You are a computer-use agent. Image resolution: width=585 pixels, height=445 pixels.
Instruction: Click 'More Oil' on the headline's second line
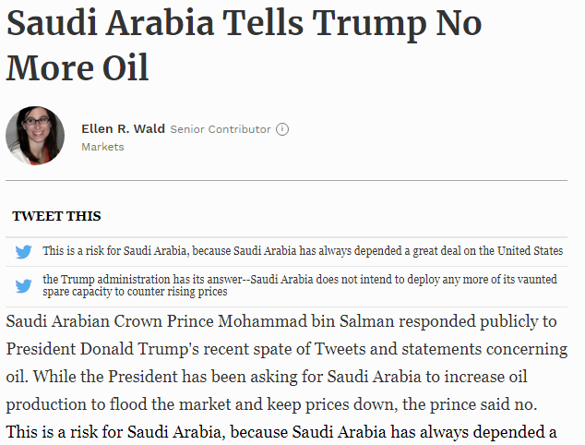tap(78, 67)
